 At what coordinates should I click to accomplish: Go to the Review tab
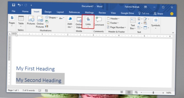[x=102, y=13]
